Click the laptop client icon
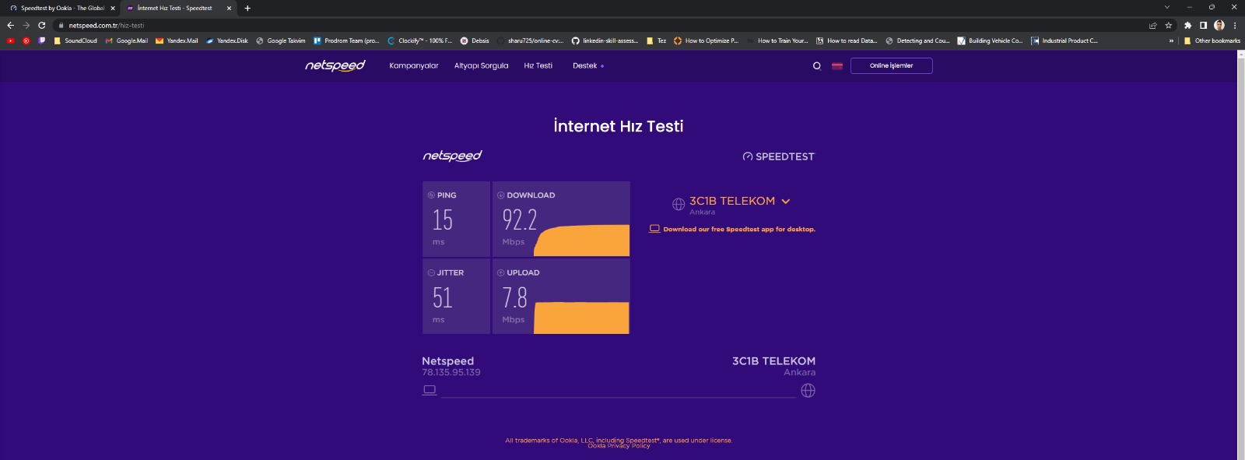 [x=430, y=390]
